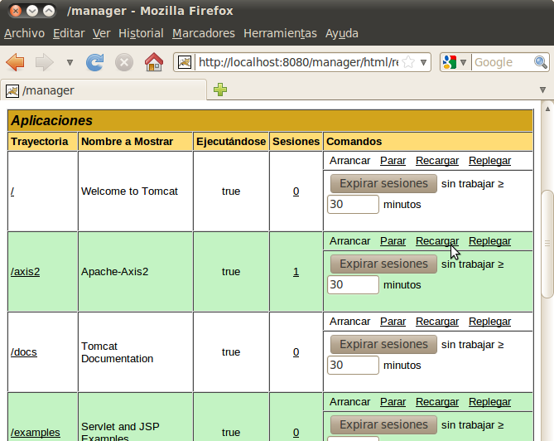
Task: Click the stop loading icon
Action: coord(124,63)
